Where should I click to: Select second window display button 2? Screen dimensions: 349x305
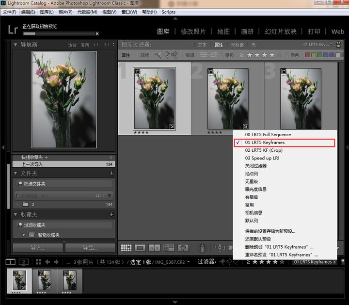[x=24, y=262]
